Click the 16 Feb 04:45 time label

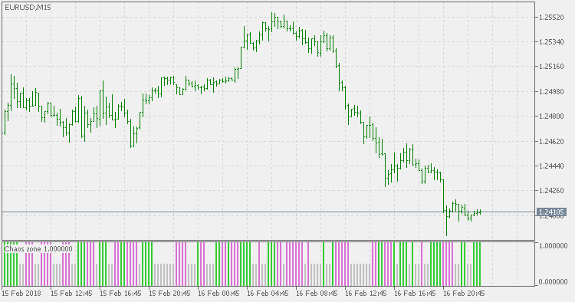[x=268, y=294]
